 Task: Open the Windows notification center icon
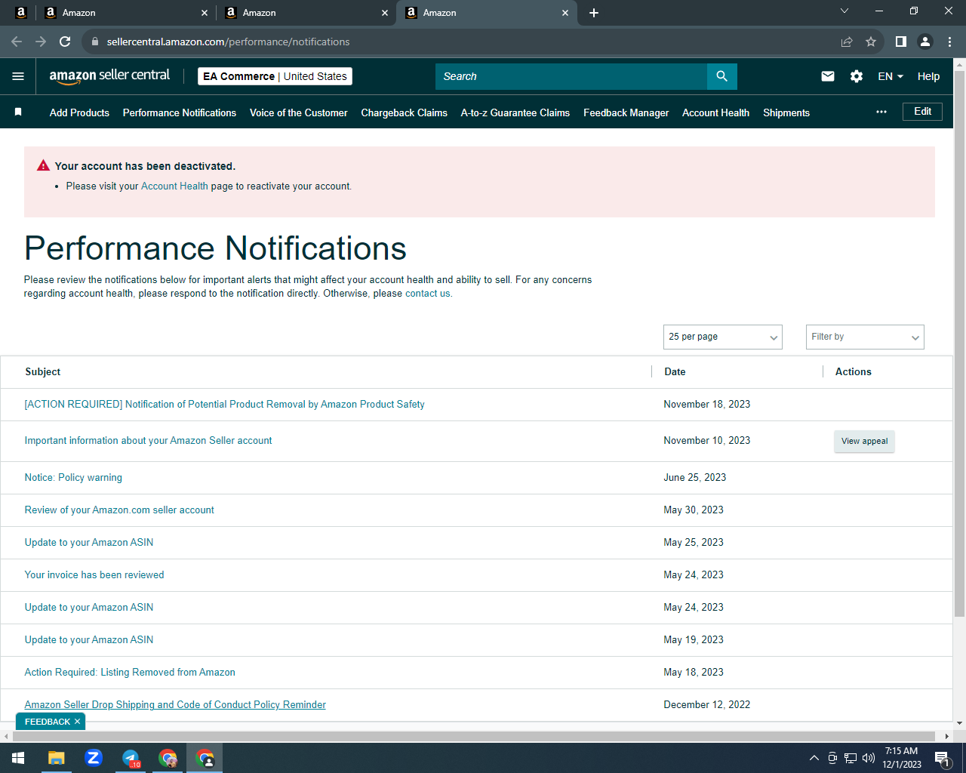click(x=942, y=758)
